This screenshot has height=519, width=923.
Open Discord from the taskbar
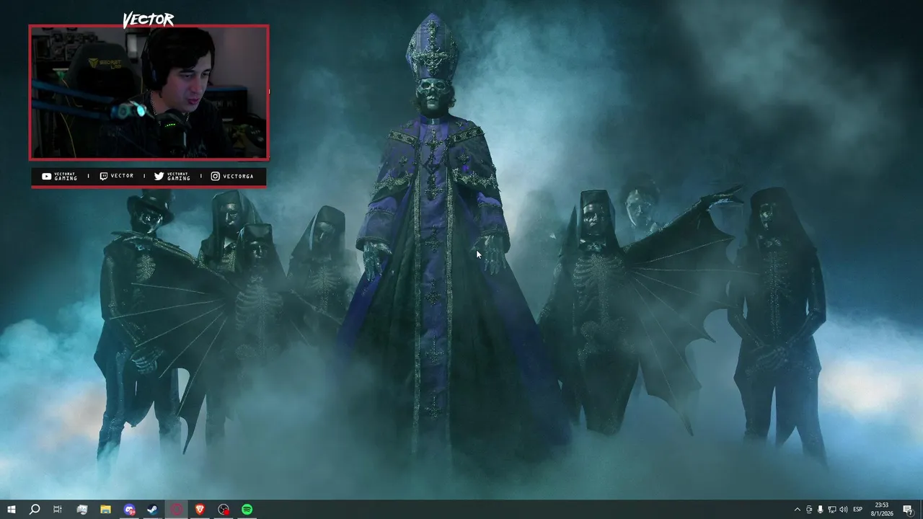click(x=129, y=510)
